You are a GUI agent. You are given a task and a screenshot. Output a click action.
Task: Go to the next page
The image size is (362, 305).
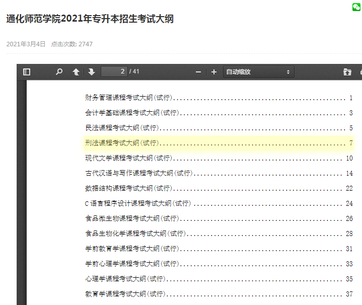[x=92, y=72]
